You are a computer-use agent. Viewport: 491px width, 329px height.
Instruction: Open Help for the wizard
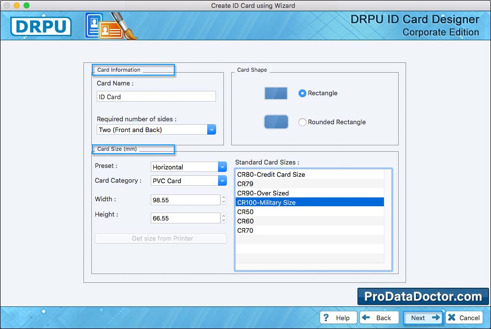point(338,318)
